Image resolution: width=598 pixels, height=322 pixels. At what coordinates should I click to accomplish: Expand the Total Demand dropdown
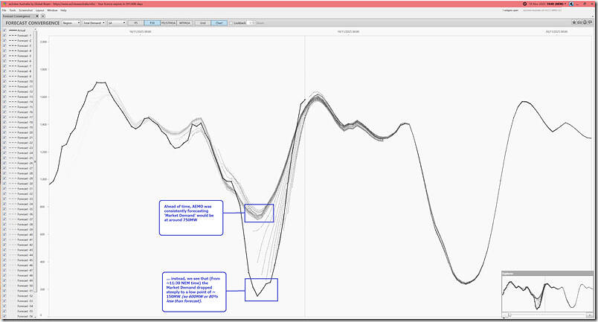94,23
